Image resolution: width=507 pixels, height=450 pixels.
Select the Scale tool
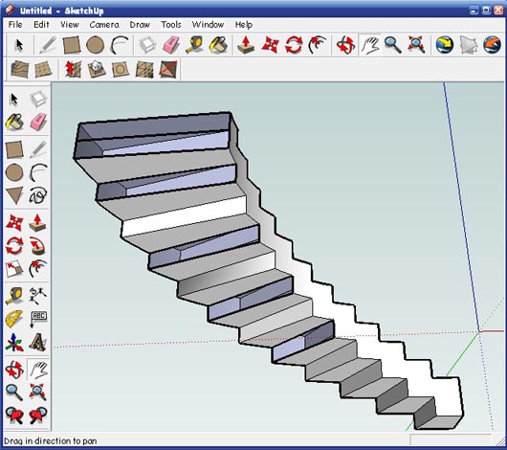[14, 269]
